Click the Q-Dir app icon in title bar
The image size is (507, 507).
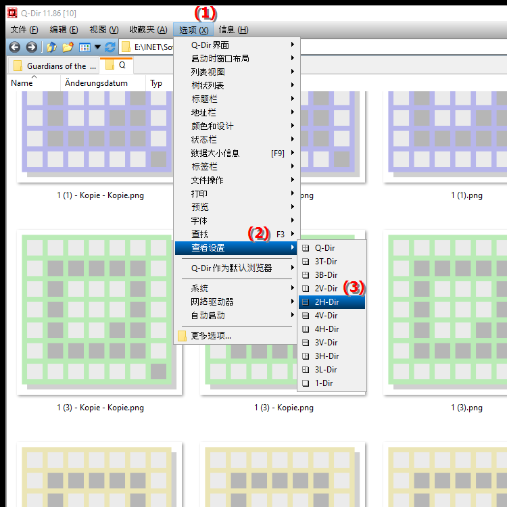pyautogui.click(x=12, y=13)
